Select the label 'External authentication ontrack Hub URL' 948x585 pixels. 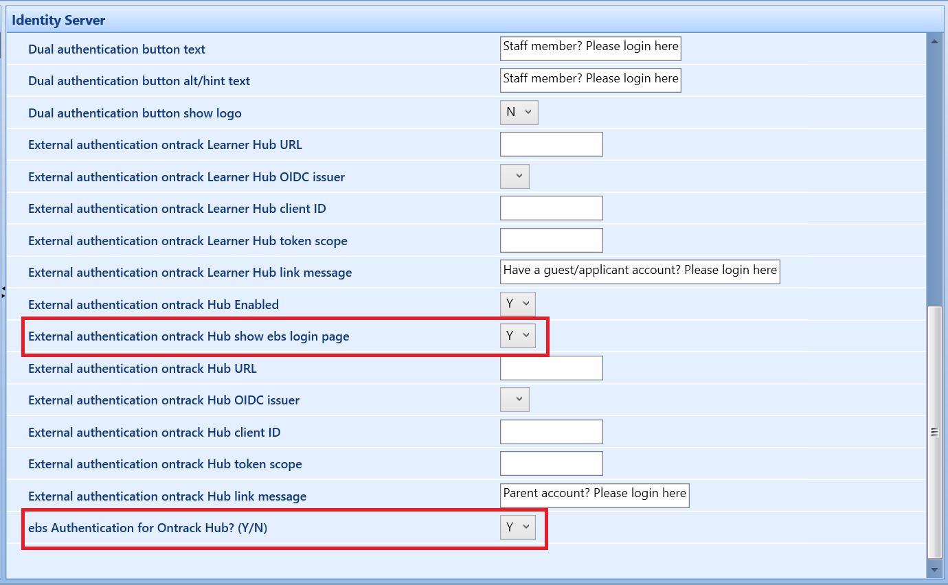(x=142, y=369)
